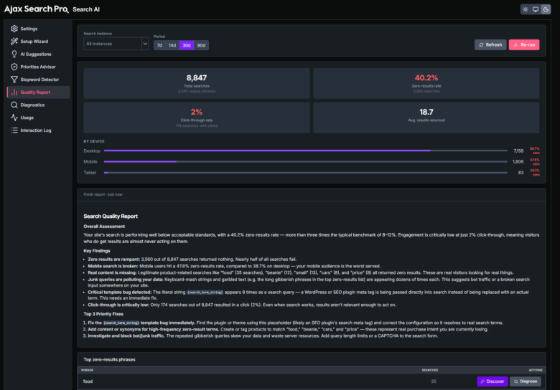Click the 83 tablet search count
This screenshot has width=560, height=390.
tap(521, 173)
